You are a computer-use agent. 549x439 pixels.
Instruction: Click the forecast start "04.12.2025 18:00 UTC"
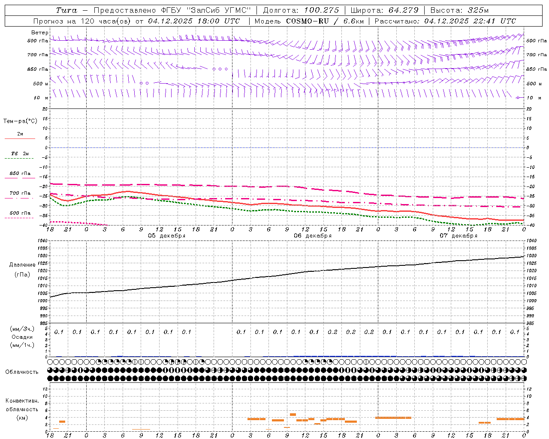click(x=195, y=21)
